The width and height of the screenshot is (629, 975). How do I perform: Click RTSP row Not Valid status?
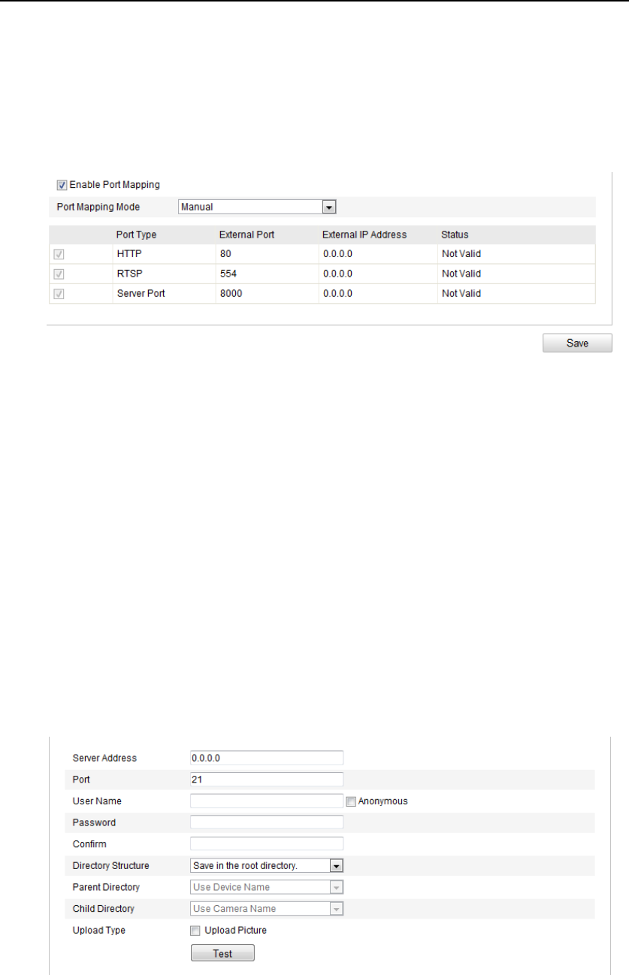click(461, 274)
